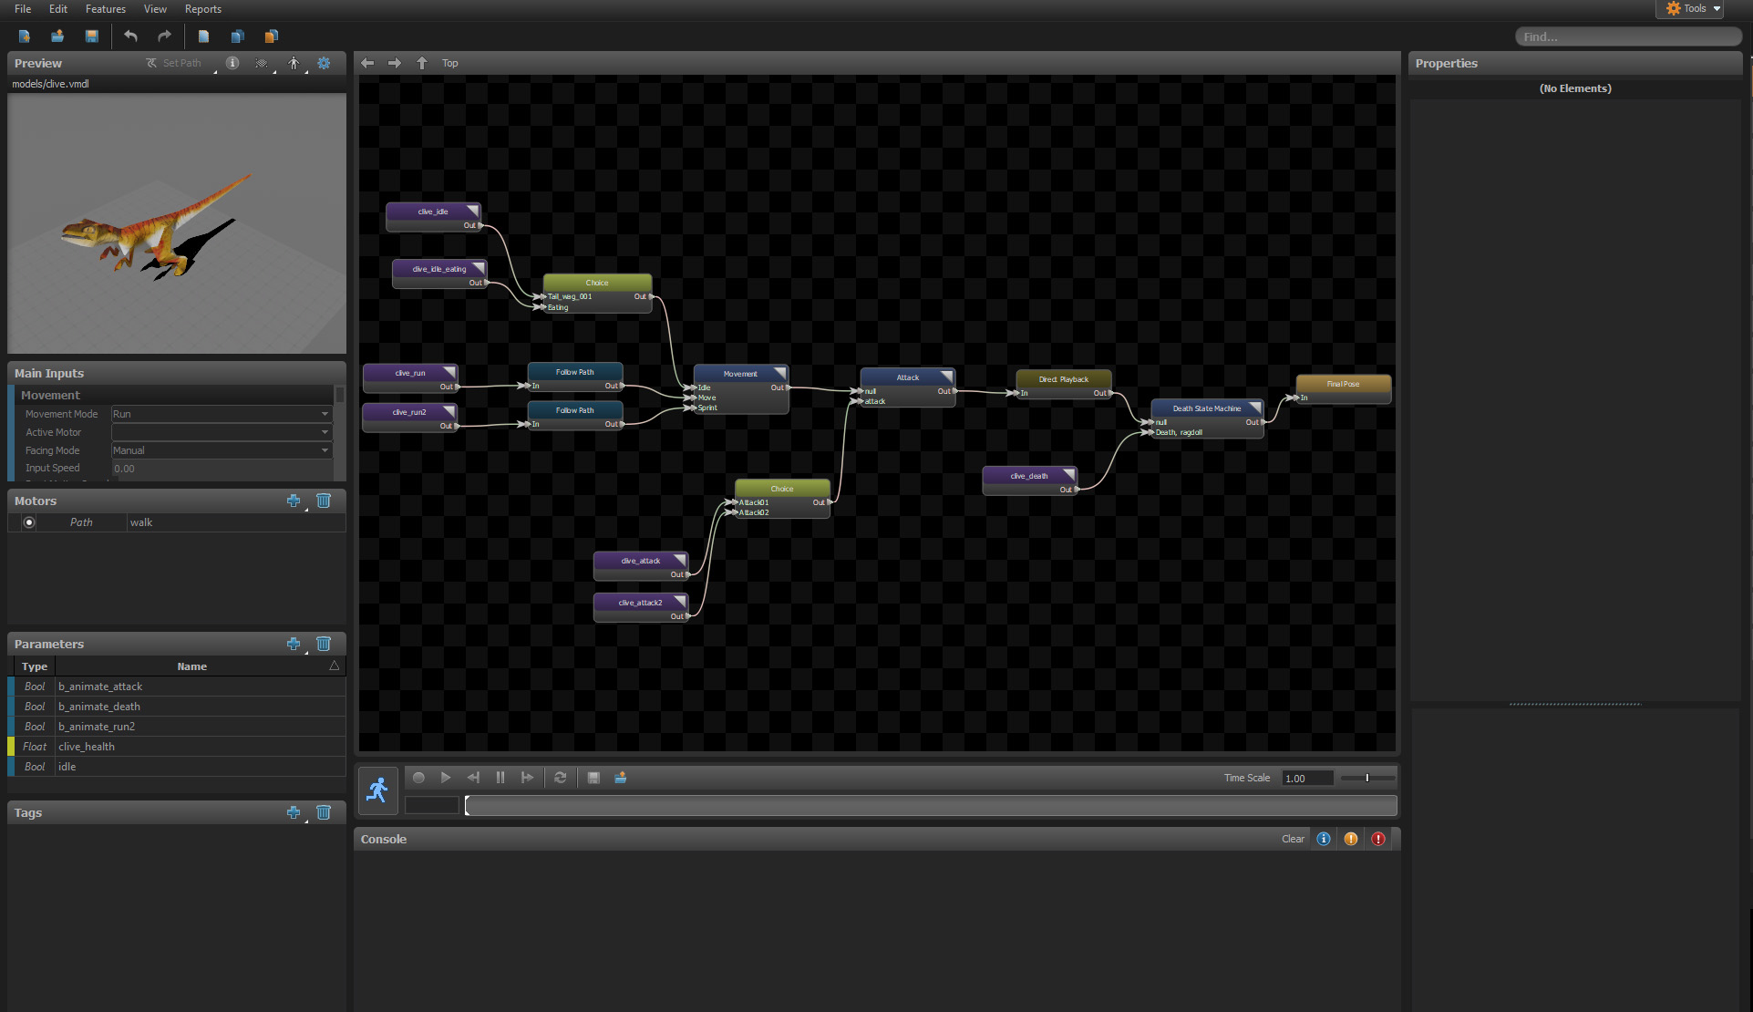Click the rewind button in timeline
This screenshot has width=1753, height=1012.
click(x=473, y=776)
